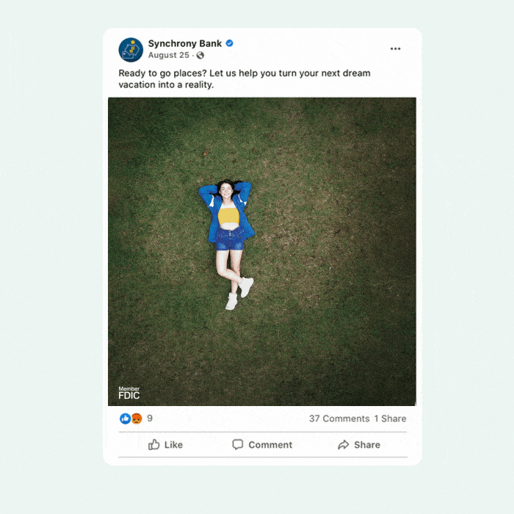View the 1 Share link
The height and width of the screenshot is (514, 514).
(x=390, y=419)
